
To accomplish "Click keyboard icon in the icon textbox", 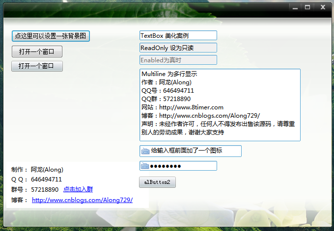I will [145, 151].
